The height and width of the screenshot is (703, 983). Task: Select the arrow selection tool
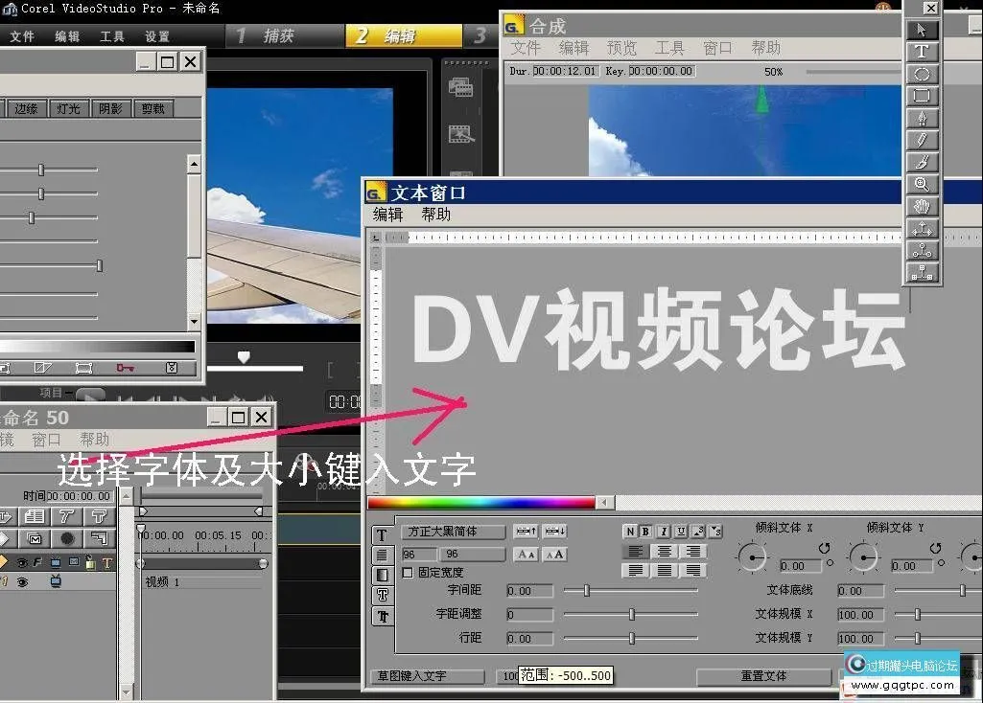(x=922, y=29)
